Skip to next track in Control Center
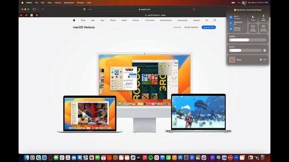The width and height of the screenshot is (289, 162). tap(265, 60)
